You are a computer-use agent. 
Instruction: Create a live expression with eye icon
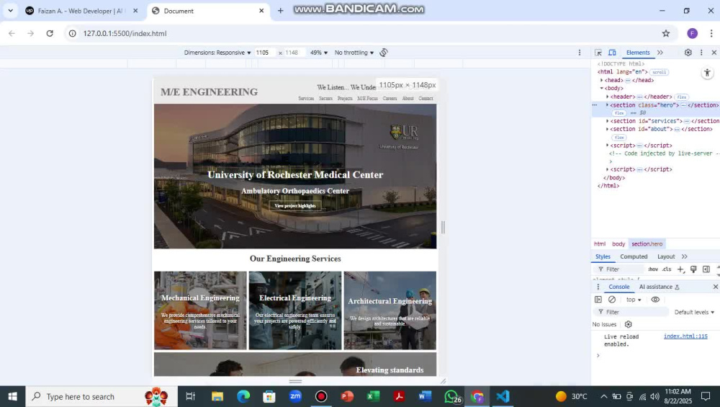[x=655, y=300]
